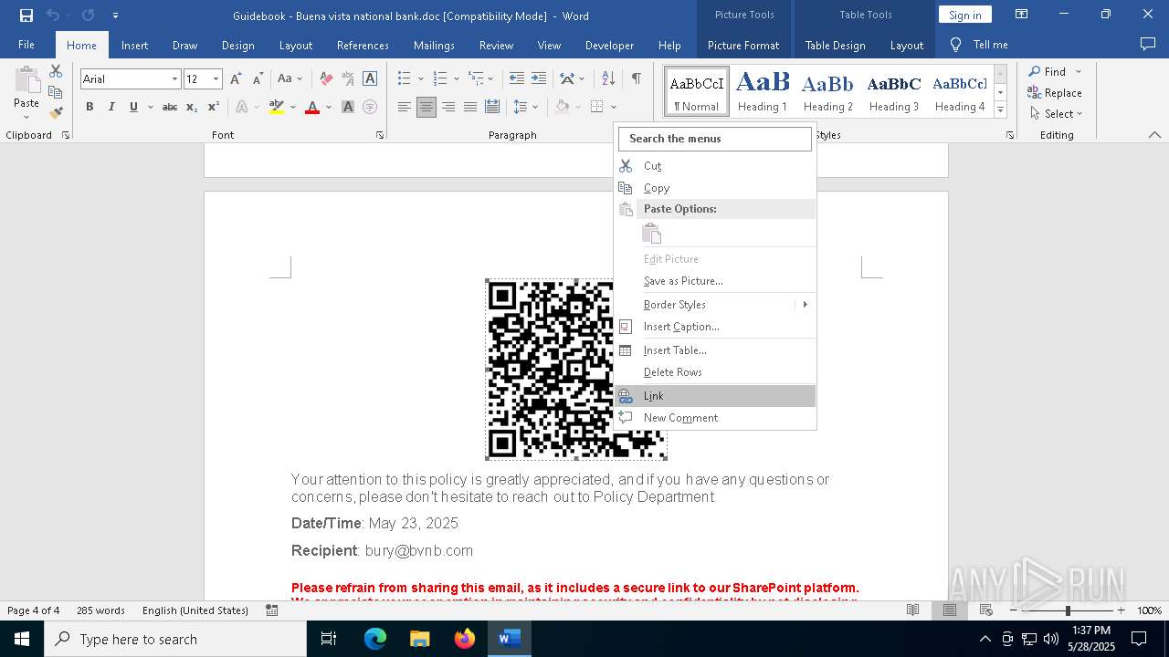Click the Format Painter brush icon
This screenshot has height=657, width=1169.
pyautogui.click(x=56, y=113)
